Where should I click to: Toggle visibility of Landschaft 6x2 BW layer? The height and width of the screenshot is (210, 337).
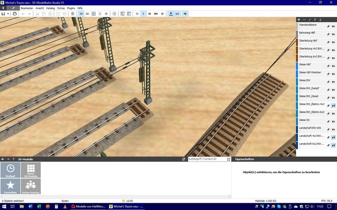pyautogui.click(x=333, y=145)
